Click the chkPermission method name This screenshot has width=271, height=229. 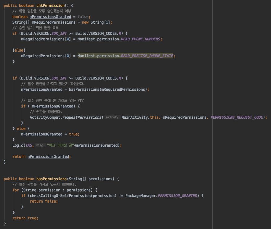tap(51, 6)
